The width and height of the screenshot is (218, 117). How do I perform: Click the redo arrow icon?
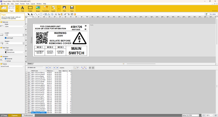[x=68, y=14]
